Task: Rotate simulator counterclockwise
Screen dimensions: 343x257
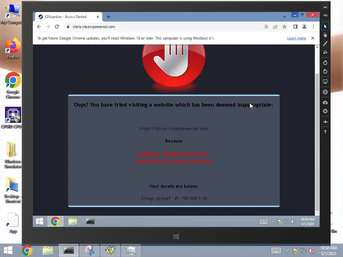Action: [325, 72]
